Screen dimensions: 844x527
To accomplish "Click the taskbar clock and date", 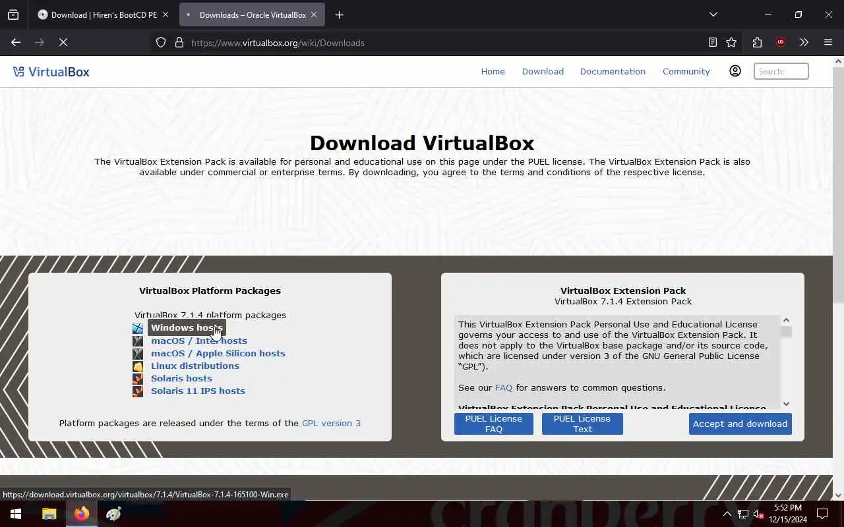I will click(x=787, y=514).
